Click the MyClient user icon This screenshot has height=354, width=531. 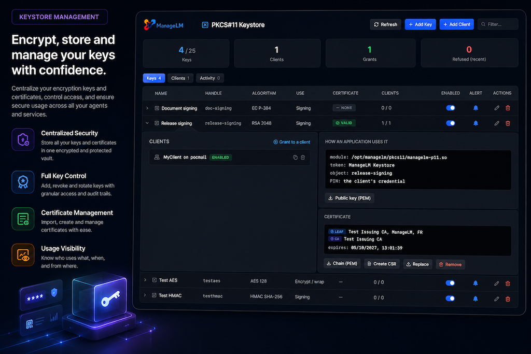(x=157, y=157)
